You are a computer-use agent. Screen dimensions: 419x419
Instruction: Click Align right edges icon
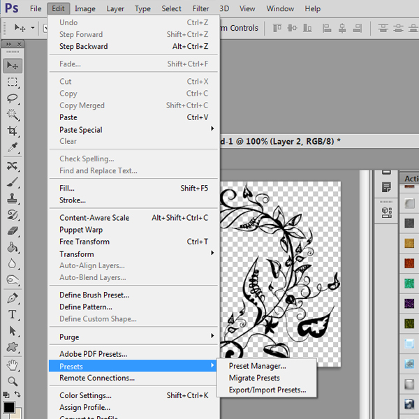point(358,28)
